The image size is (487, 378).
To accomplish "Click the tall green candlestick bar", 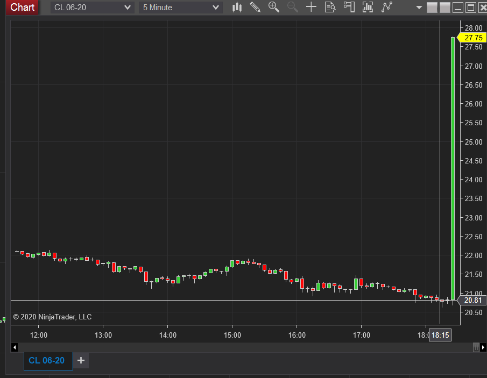I will click(453, 168).
